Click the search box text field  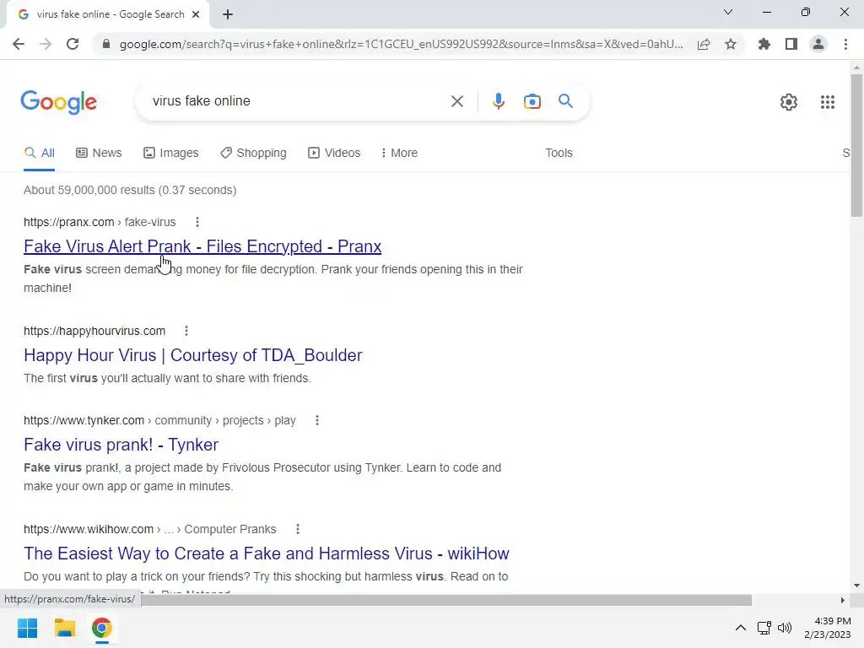tap(298, 101)
